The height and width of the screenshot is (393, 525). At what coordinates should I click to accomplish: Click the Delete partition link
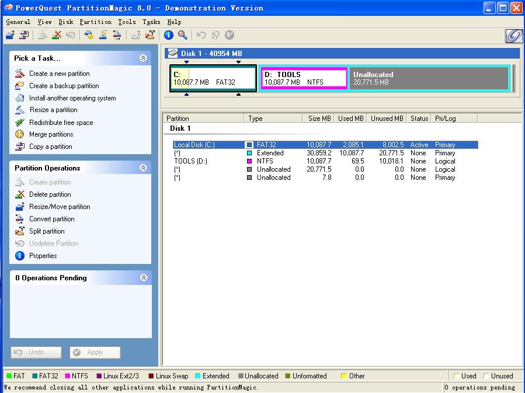pos(50,194)
